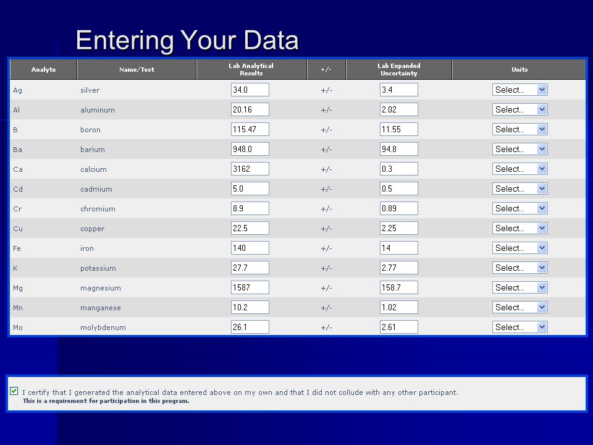Click barium analytical result field 948.0
The width and height of the screenshot is (593, 445).
point(250,149)
